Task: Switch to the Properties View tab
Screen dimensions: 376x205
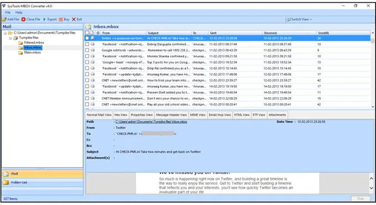Action: (x=142, y=115)
